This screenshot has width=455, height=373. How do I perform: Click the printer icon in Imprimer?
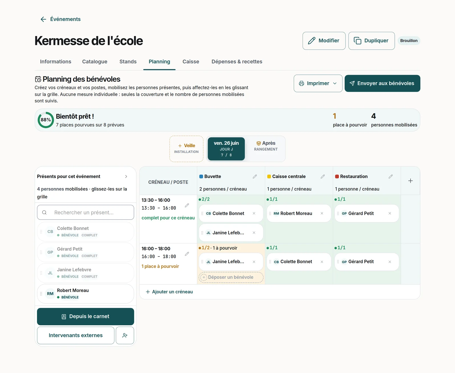(301, 83)
